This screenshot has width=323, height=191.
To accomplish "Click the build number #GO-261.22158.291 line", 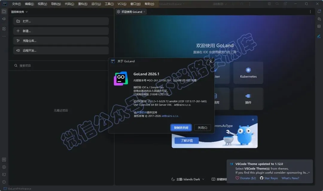I will click(165, 80).
